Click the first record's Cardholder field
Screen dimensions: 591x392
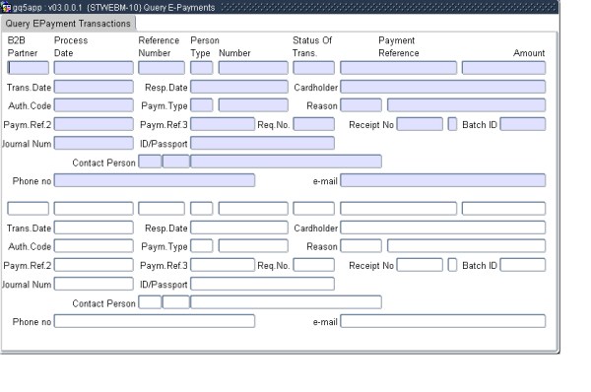coord(443,87)
